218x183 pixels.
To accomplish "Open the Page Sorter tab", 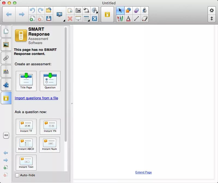I will click(6, 31).
